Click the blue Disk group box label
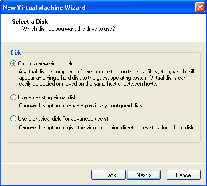Viewport: 207px width, 186px height. point(16,53)
